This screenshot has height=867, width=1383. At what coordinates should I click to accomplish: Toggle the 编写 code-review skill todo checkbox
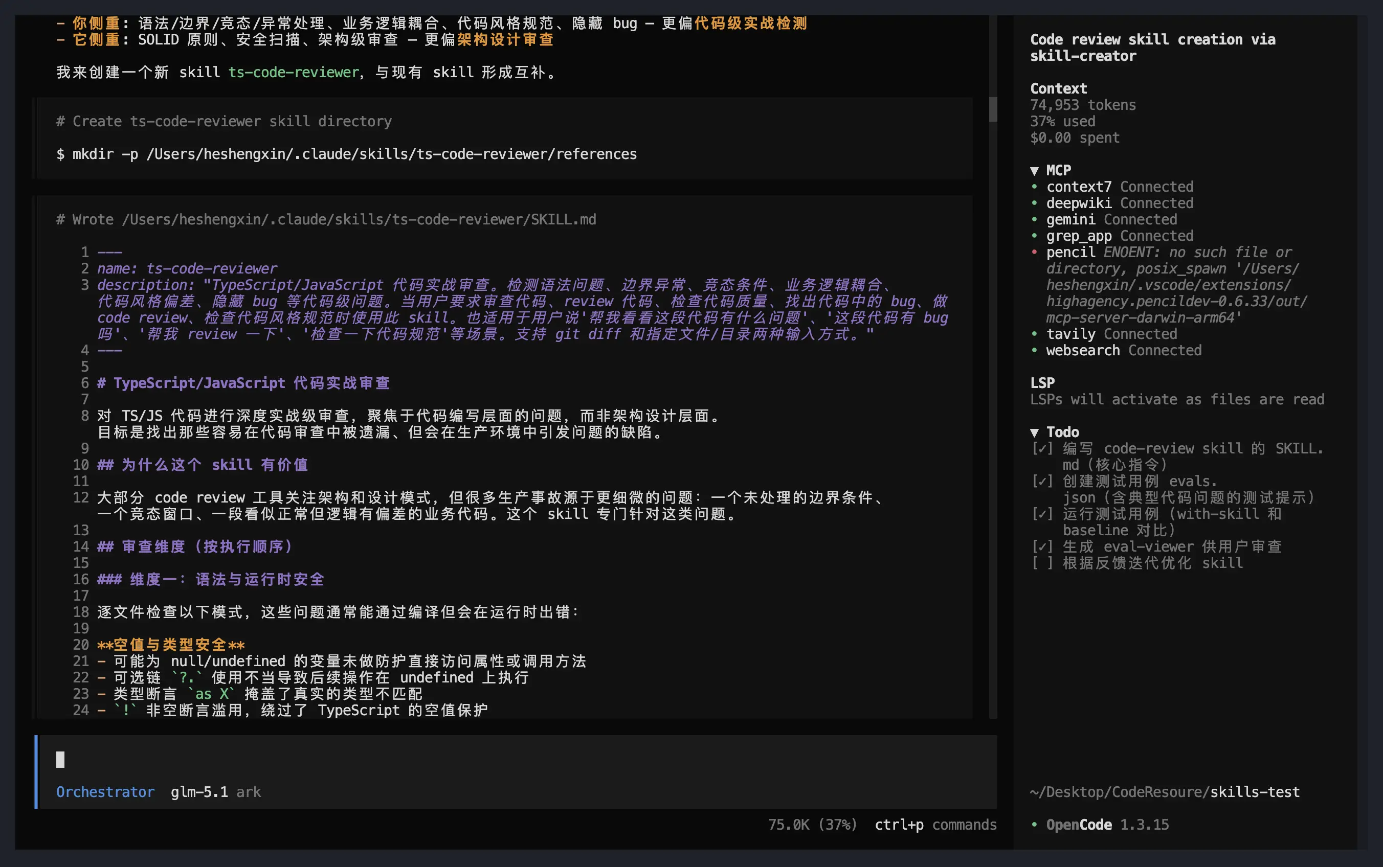(1042, 448)
